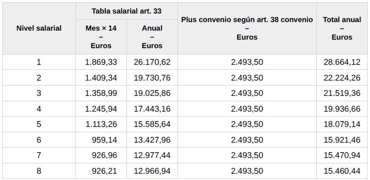Click the 'Anual Euros' subheader cell
This screenshot has height=180, width=370.
click(152, 37)
